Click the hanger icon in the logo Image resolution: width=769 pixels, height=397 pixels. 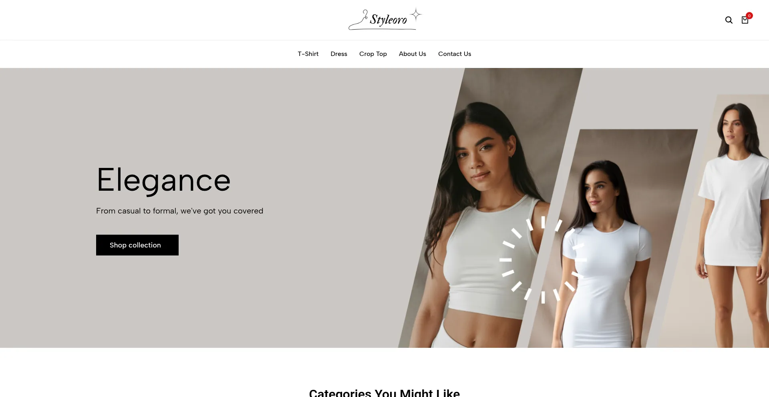coord(358,20)
